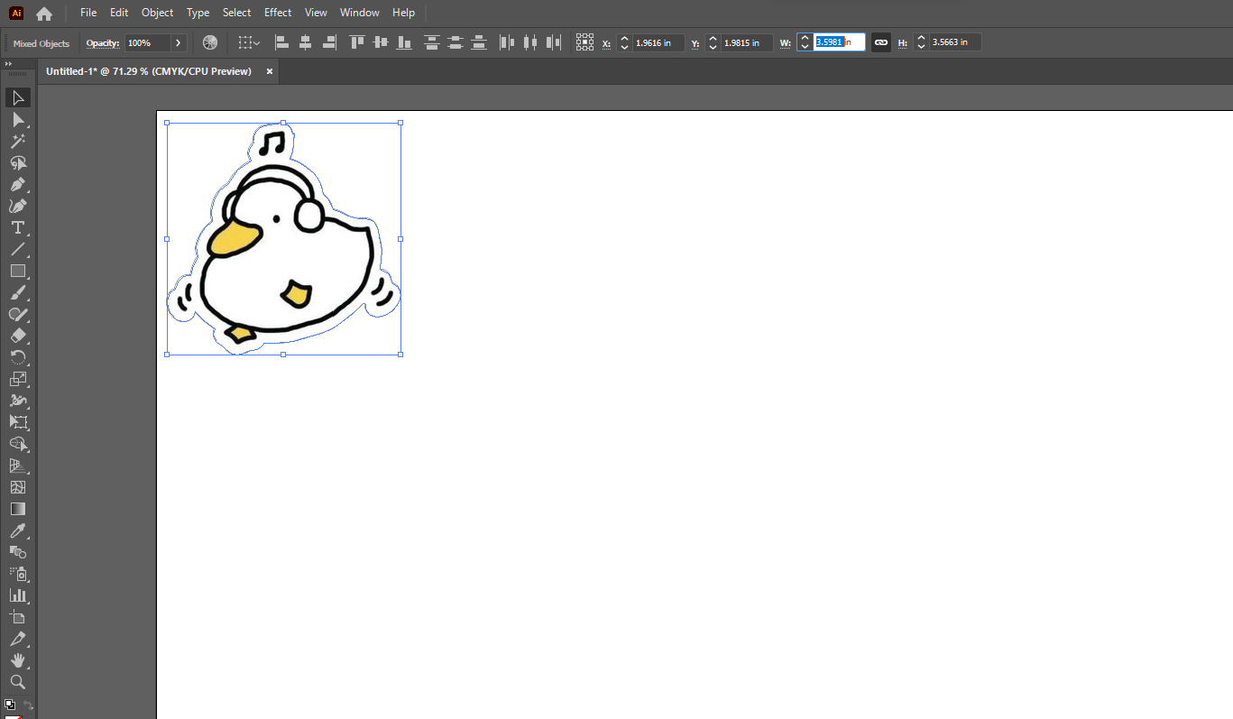Select the Slice tool
Screen dimensions: 1233x719
[x=17, y=639]
